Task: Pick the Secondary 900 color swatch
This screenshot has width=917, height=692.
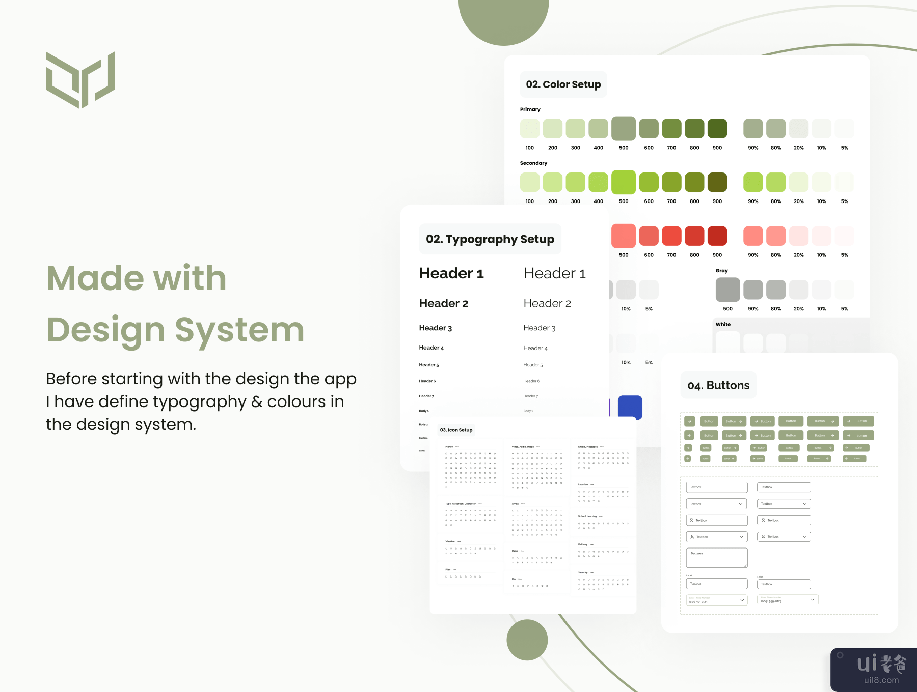Action: (717, 182)
